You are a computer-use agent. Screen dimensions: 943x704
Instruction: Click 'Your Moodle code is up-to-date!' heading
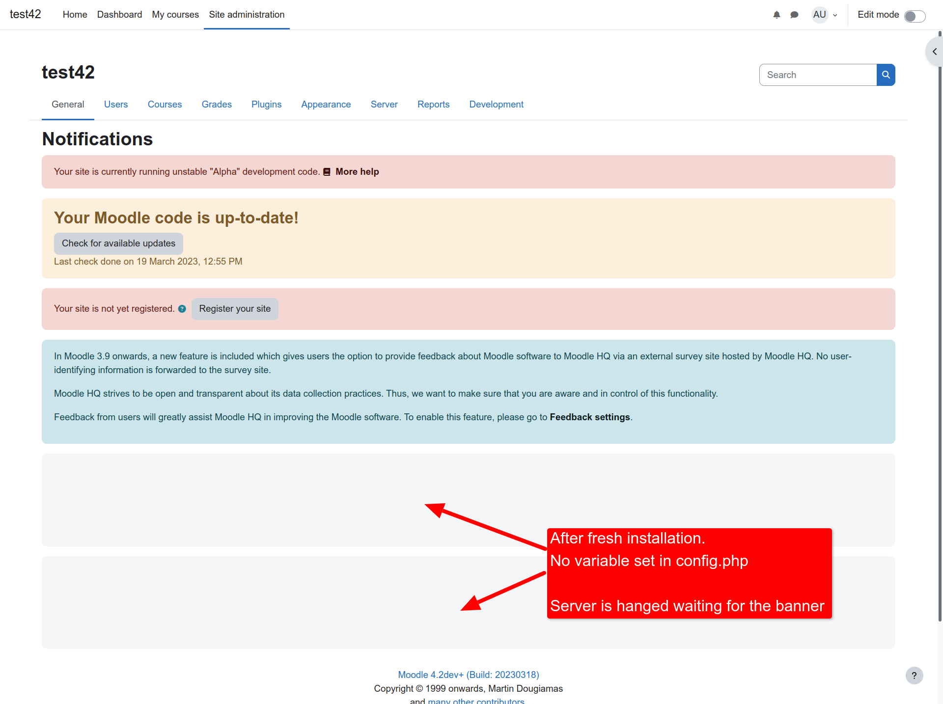pos(176,218)
